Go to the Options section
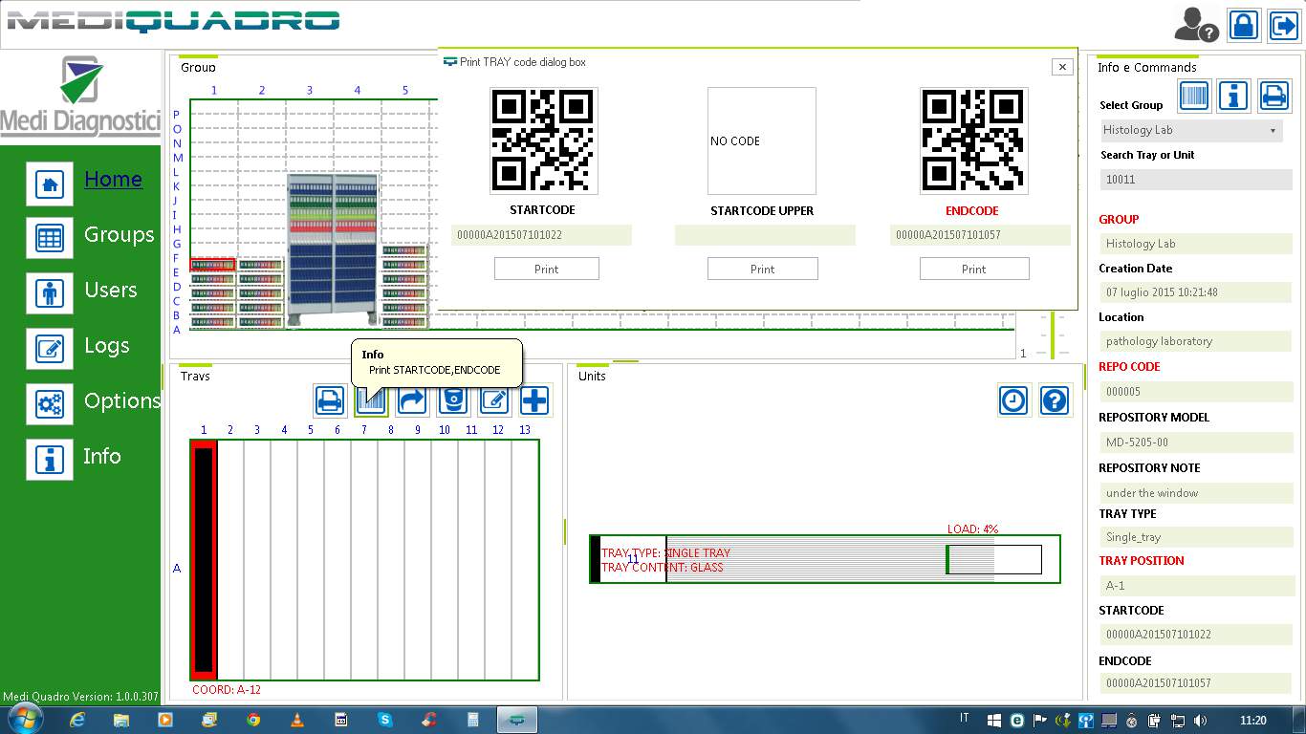1306x734 pixels. [x=121, y=400]
